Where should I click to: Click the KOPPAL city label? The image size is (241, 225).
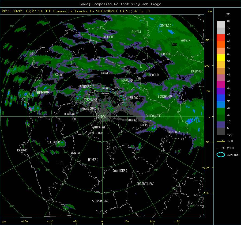click(x=132, y=120)
